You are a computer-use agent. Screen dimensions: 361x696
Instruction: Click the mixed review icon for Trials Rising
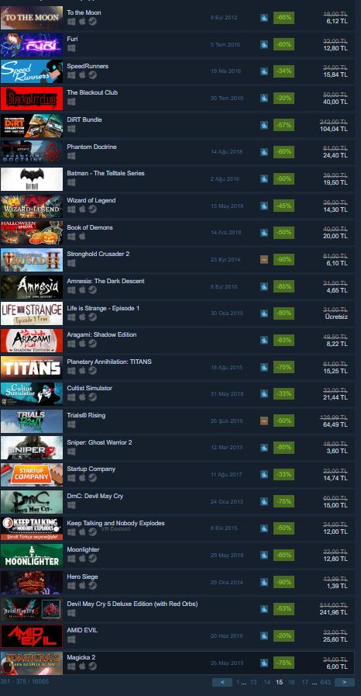(264, 421)
